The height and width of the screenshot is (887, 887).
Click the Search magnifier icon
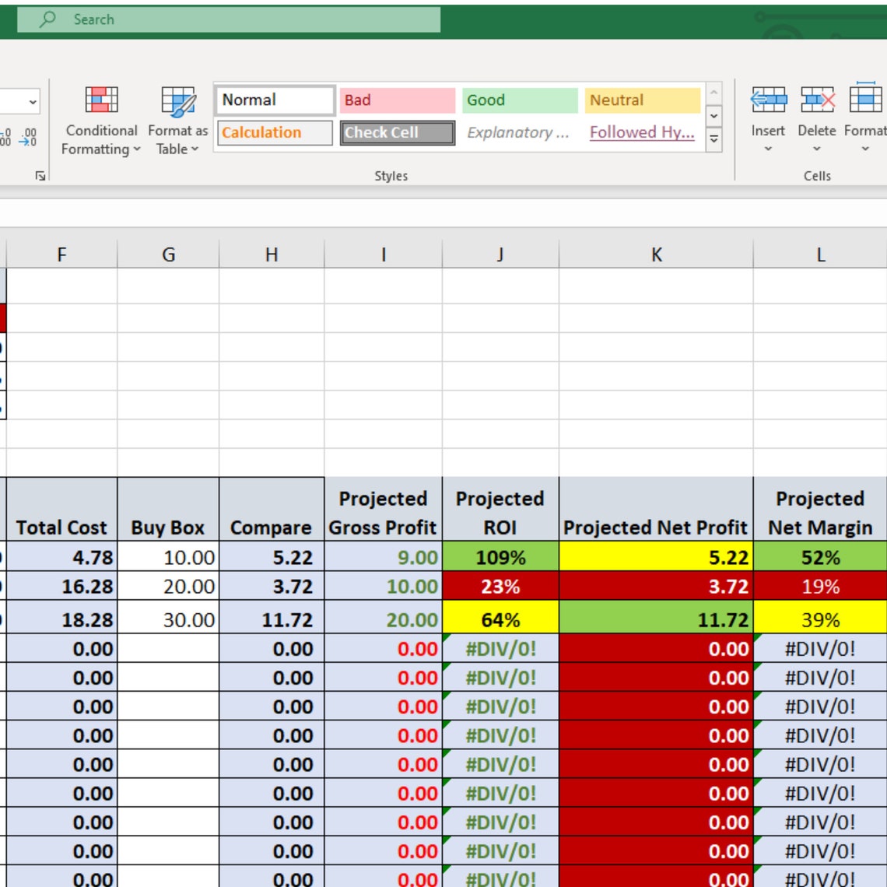[x=47, y=20]
